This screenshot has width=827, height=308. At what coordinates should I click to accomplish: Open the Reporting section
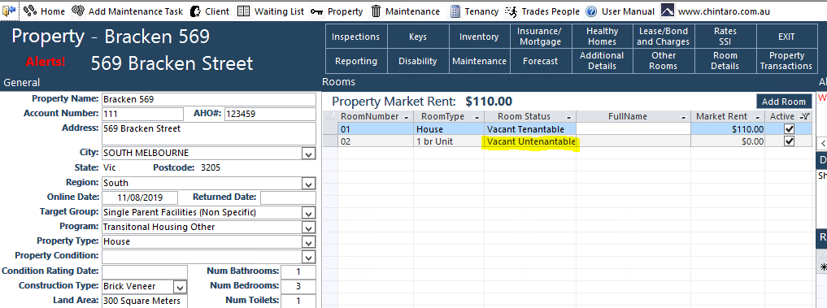tap(356, 61)
